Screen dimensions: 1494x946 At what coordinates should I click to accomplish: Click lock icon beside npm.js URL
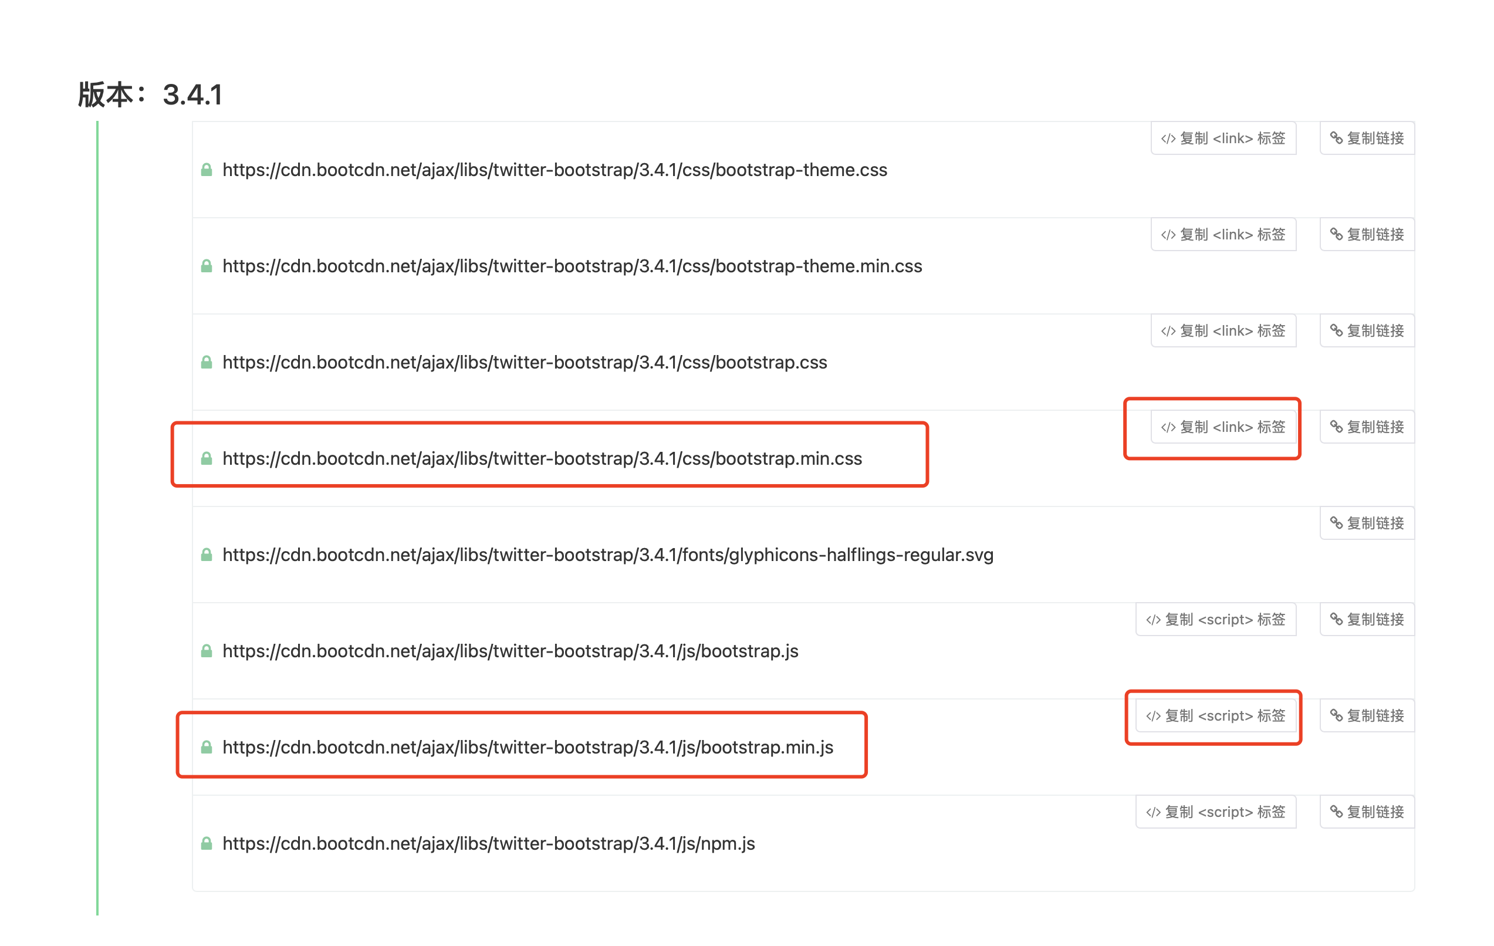[207, 843]
